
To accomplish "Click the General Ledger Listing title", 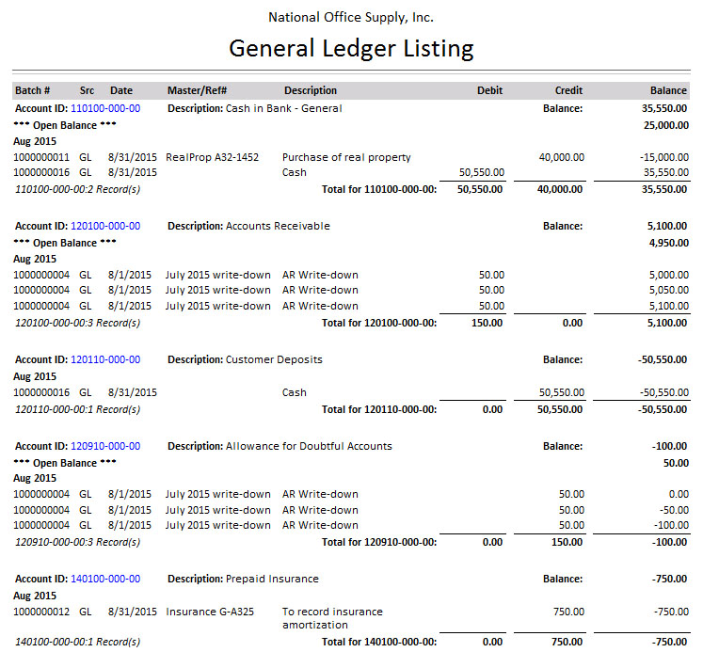I will [x=351, y=48].
